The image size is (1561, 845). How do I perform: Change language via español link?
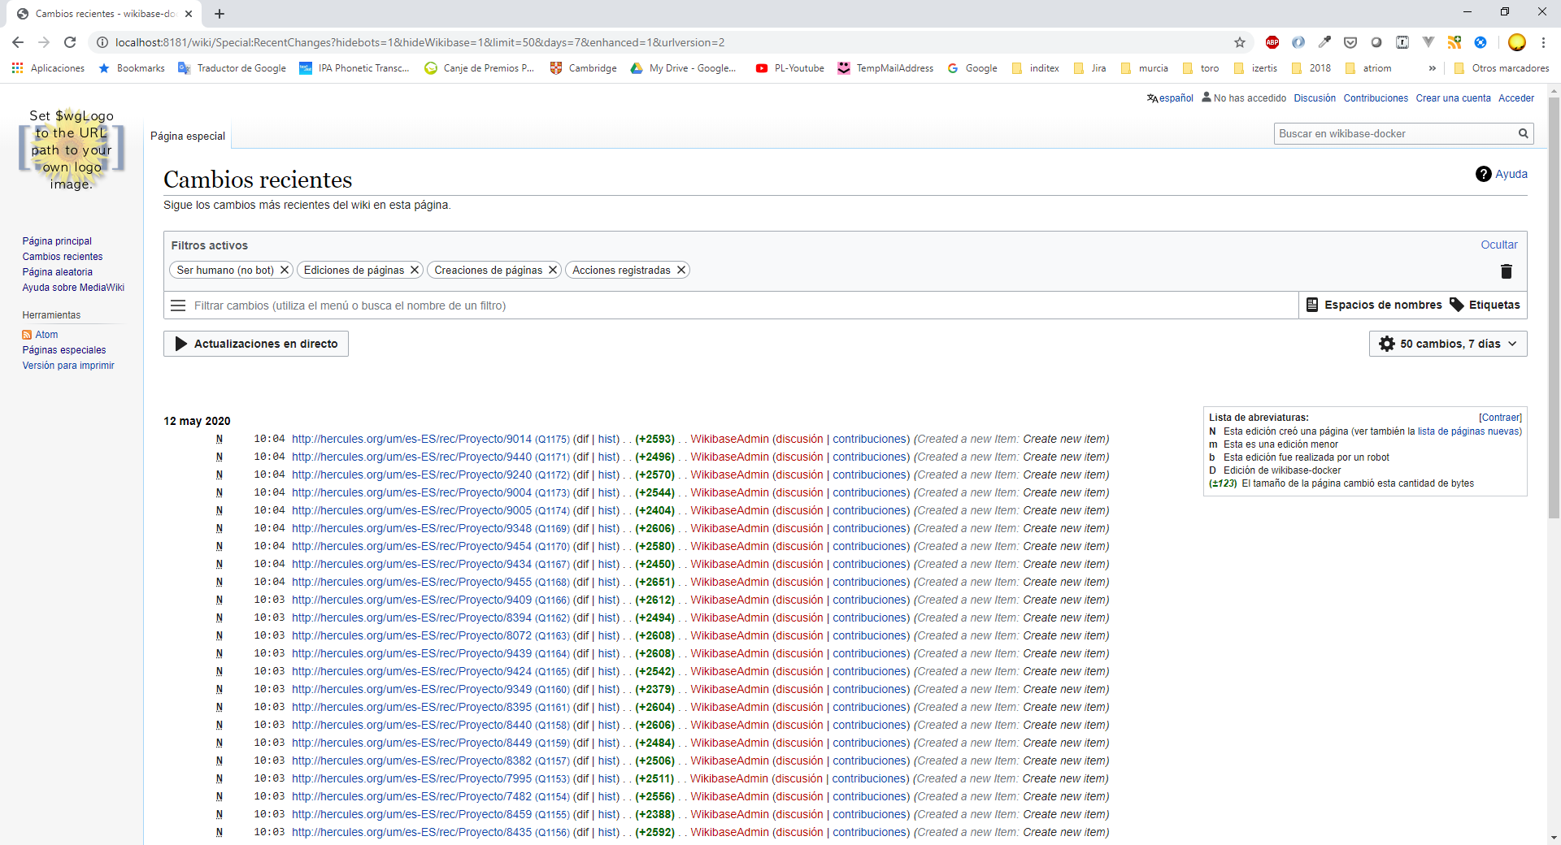pyautogui.click(x=1176, y=98)
